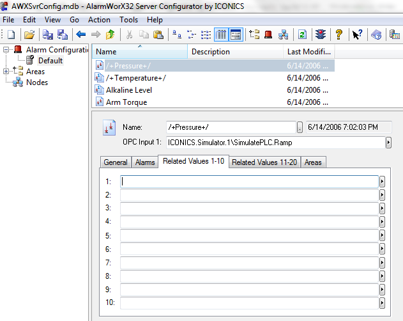Select the /+Temperature+/ list row
403x321 pixels.
pos(213,78)
